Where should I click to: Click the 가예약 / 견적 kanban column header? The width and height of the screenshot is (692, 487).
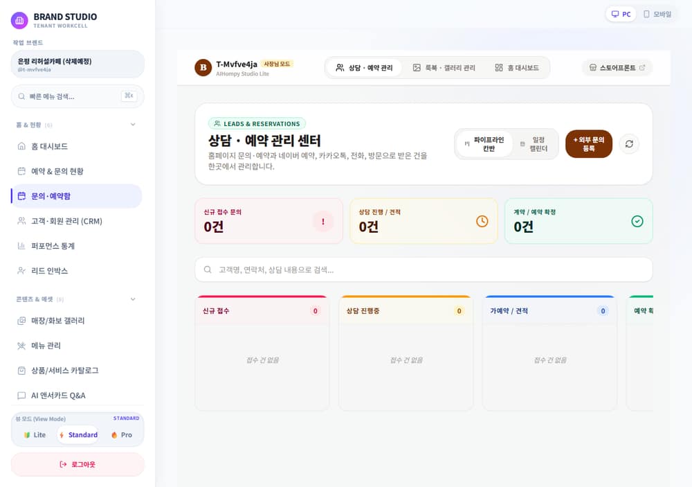click(550, 311)
